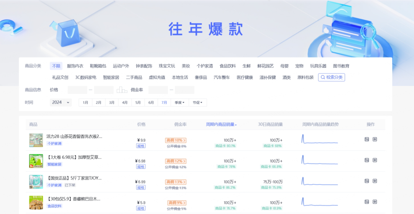Click the 丁家宜TJOY product thumbnail
Screen dimensions: 414x214
click(x=36, y=182)
